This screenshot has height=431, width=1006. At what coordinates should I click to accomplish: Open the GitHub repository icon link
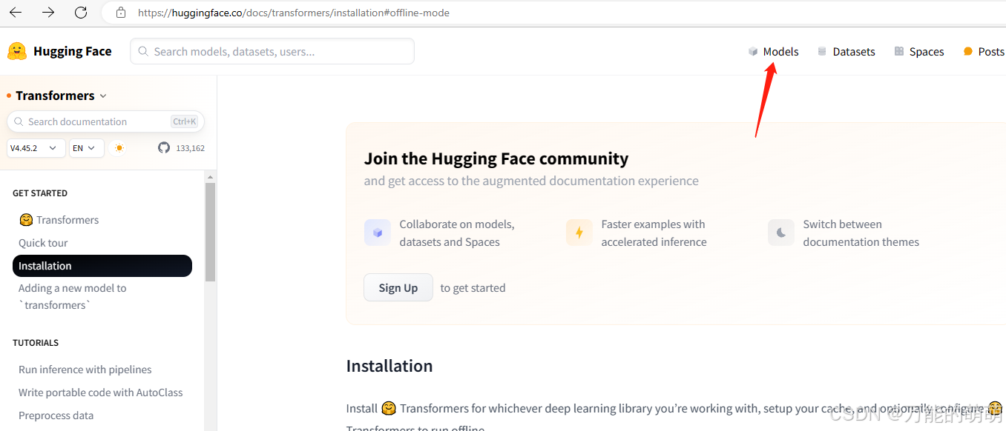click(x=164, y=148)
